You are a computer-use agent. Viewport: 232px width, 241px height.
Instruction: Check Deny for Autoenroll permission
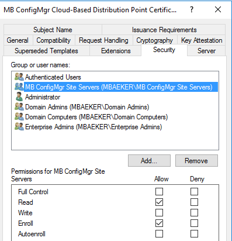click(194, 234)
